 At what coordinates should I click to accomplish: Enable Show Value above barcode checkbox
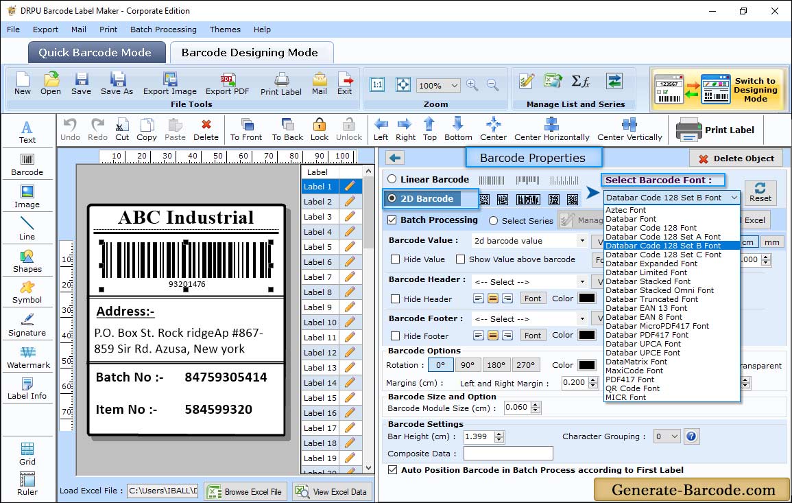click(460, 259)
